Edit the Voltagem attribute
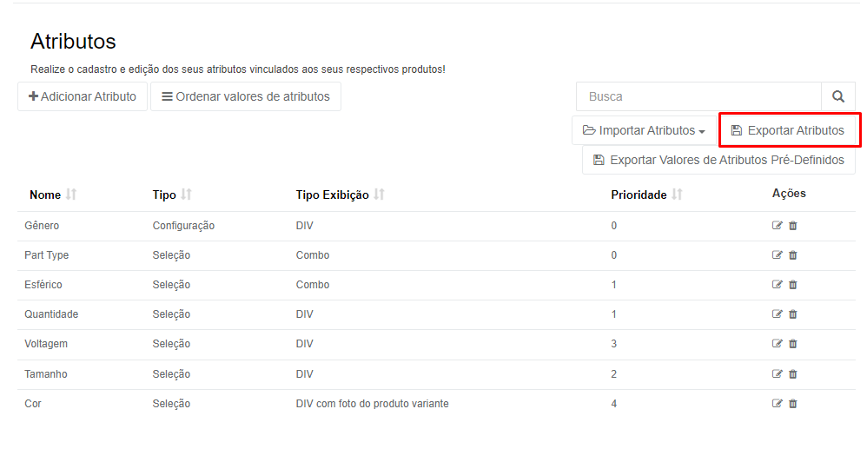This screenshot has width=867, height=462. [777, 344]
